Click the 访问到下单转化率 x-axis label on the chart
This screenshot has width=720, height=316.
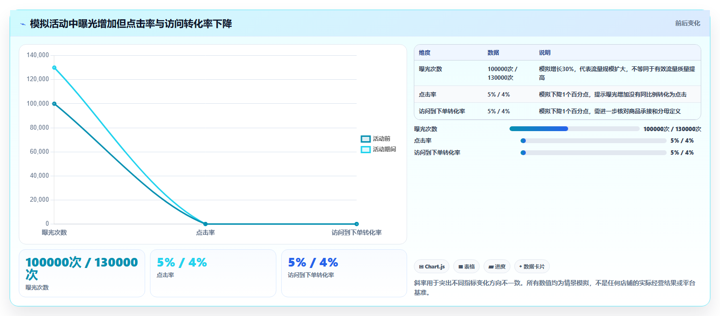[357, 232]
